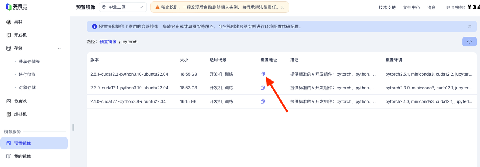
Task: Click the refresh button
Action: 469,42
